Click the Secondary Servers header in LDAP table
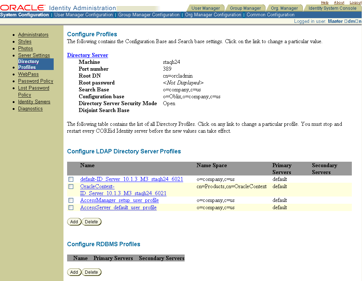This screenshot has width=362, height=281. pos(324,169)
